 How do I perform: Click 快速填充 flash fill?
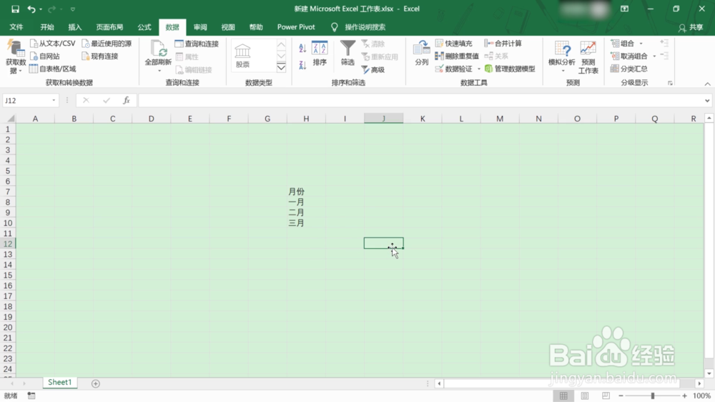[454, 44]
